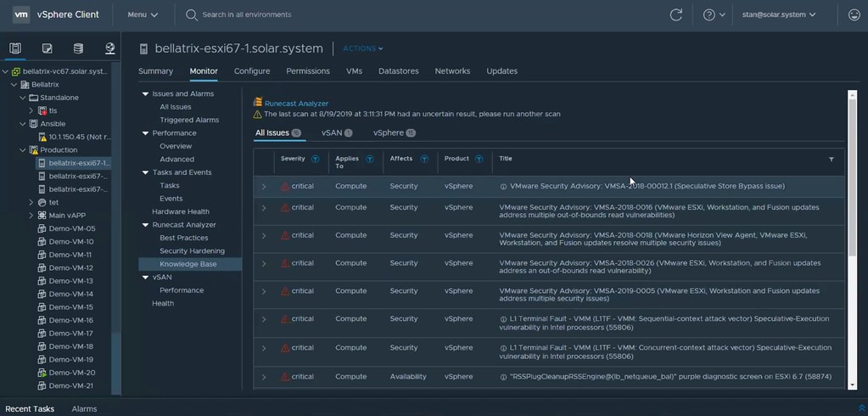Viewport: 868px width, 416px height.
Task: Click info icon beside RSSPlugCleanupRSSEngine title
Action: (503, 377)
